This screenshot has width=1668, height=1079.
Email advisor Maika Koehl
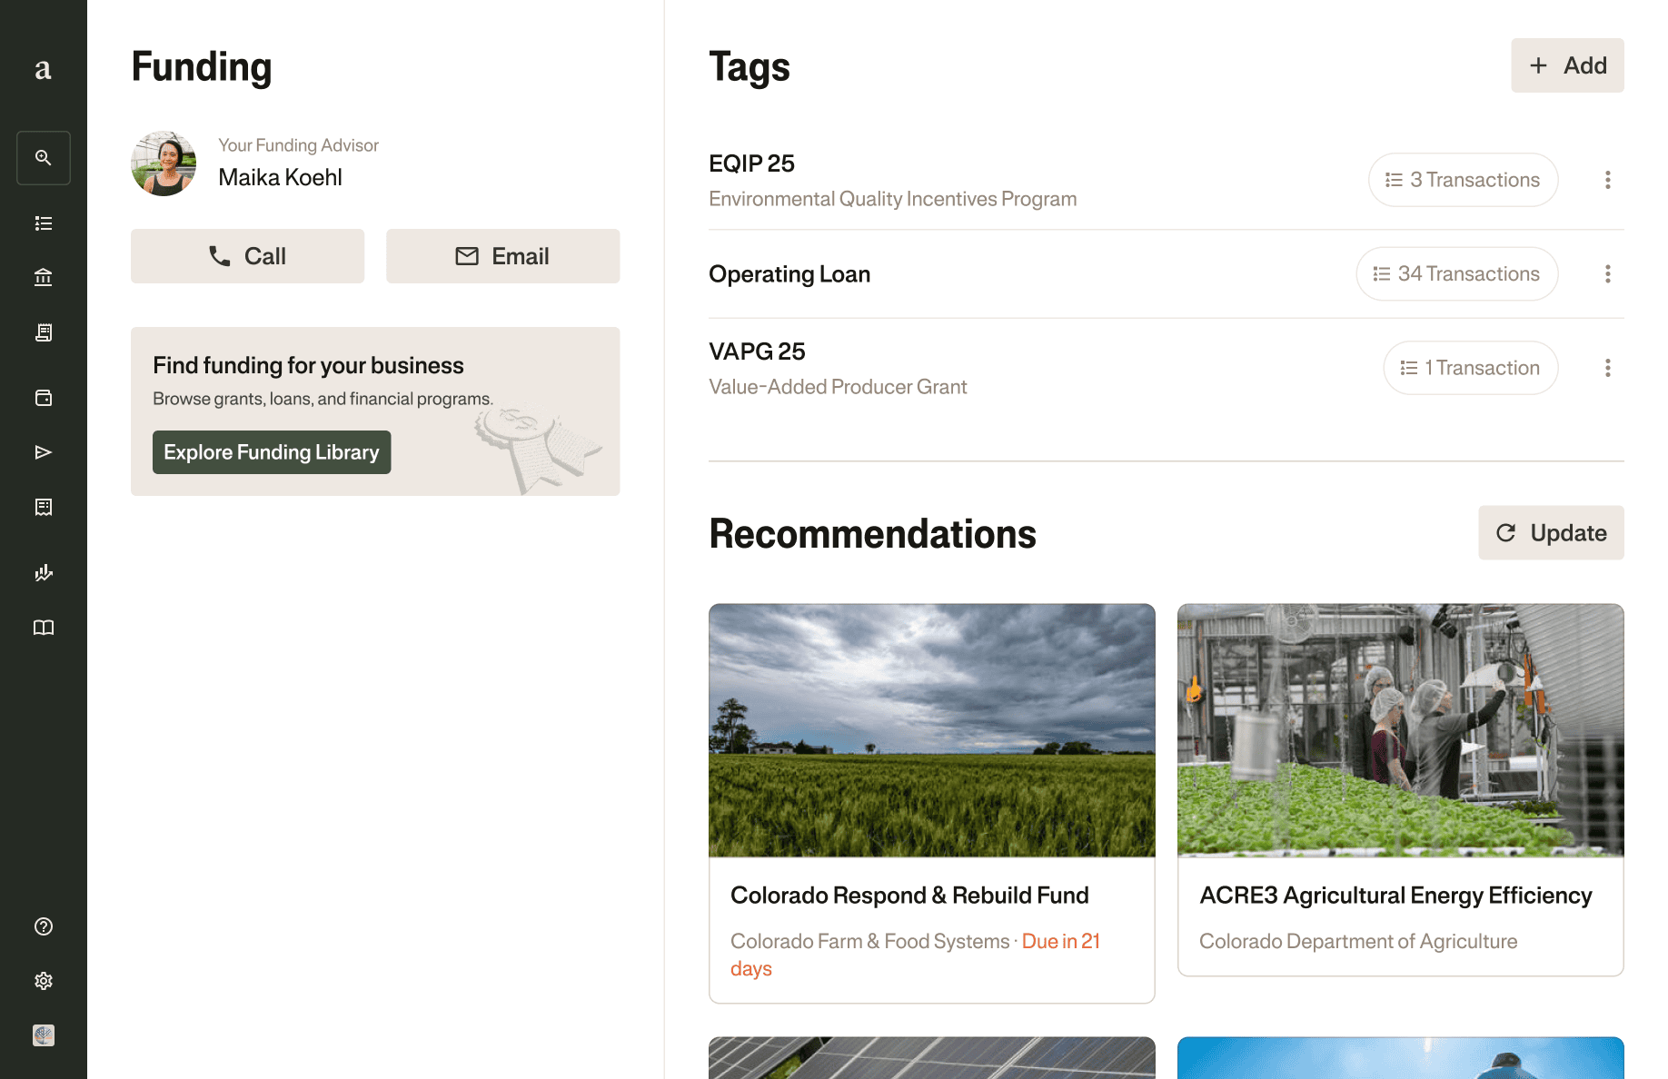click(502, 256)
